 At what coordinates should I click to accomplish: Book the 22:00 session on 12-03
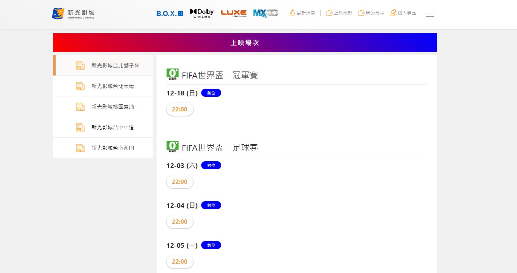pos(180,182)
